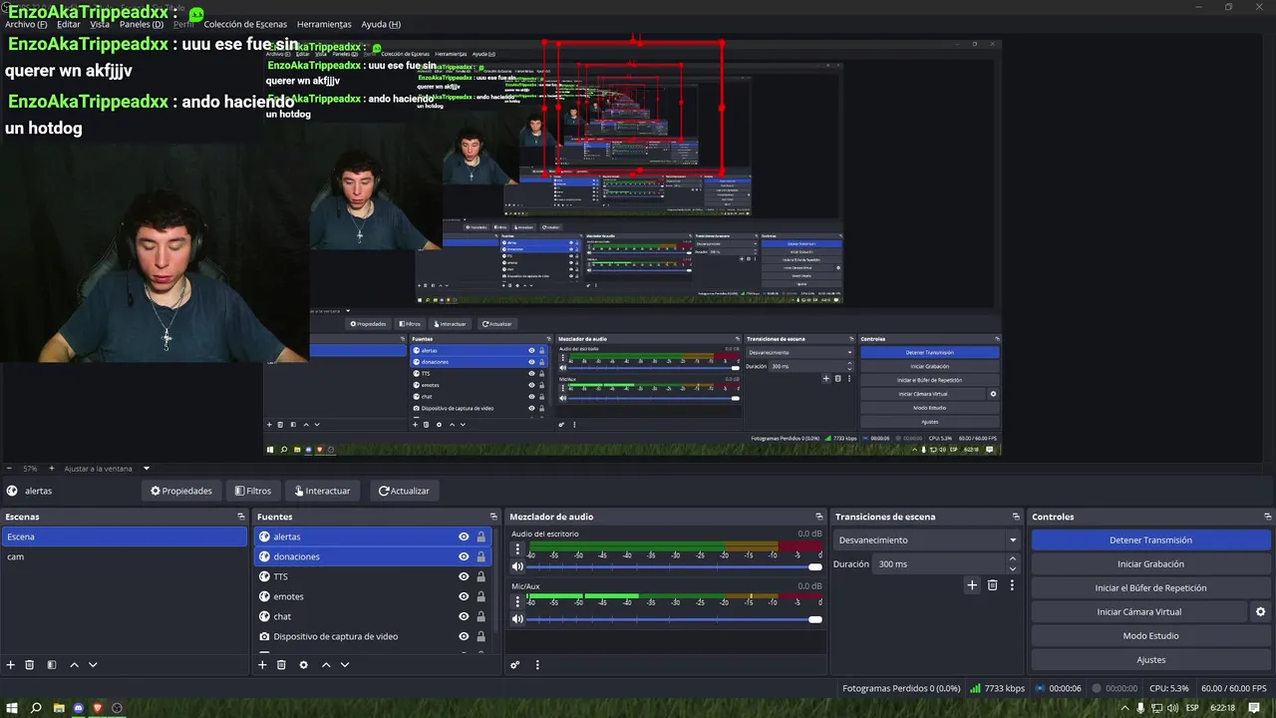Remove scene transition with trash icon

(992, 585)
